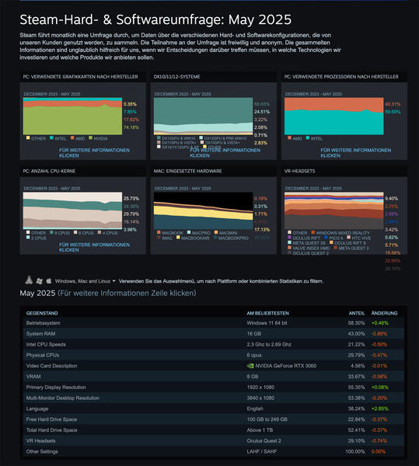This screenshot has width=419, height=466.
Task: Click the Linux penguin platform icon
Action: [29, 280]
